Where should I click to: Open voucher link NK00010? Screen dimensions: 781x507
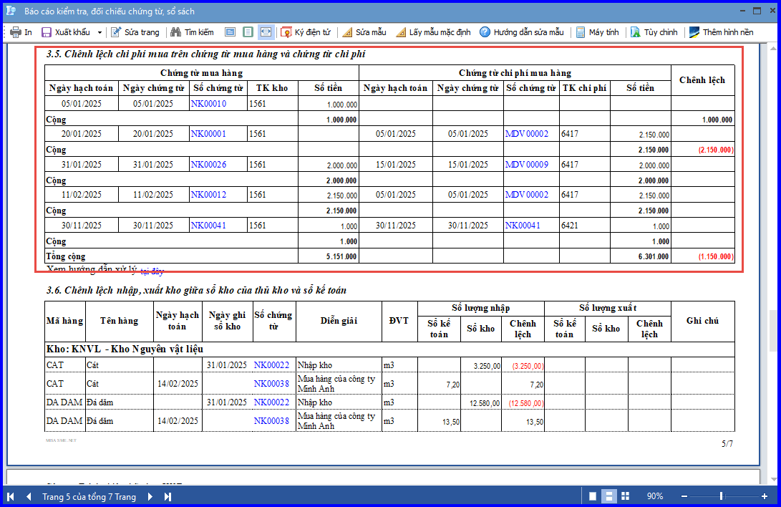point(209,104)
